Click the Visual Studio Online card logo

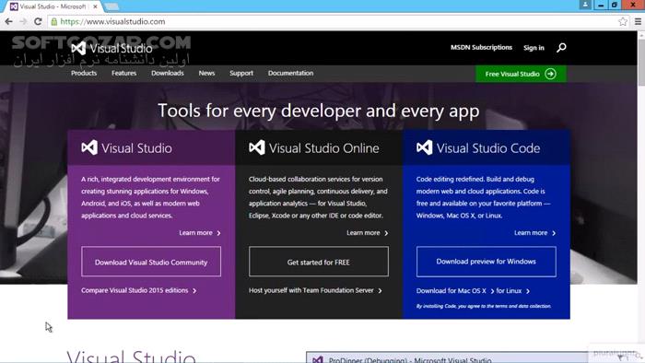coord(257,147)
